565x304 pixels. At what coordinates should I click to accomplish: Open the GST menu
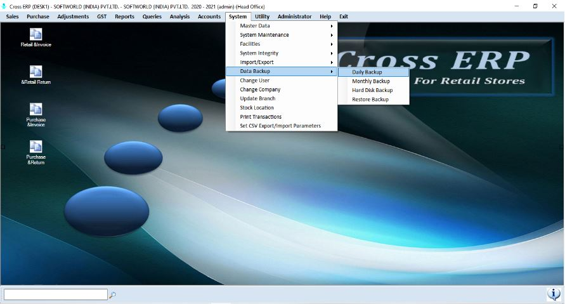[x=101, y=17]
